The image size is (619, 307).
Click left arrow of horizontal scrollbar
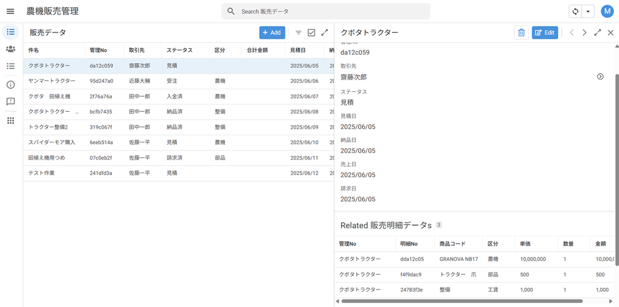tap(337, 301)
